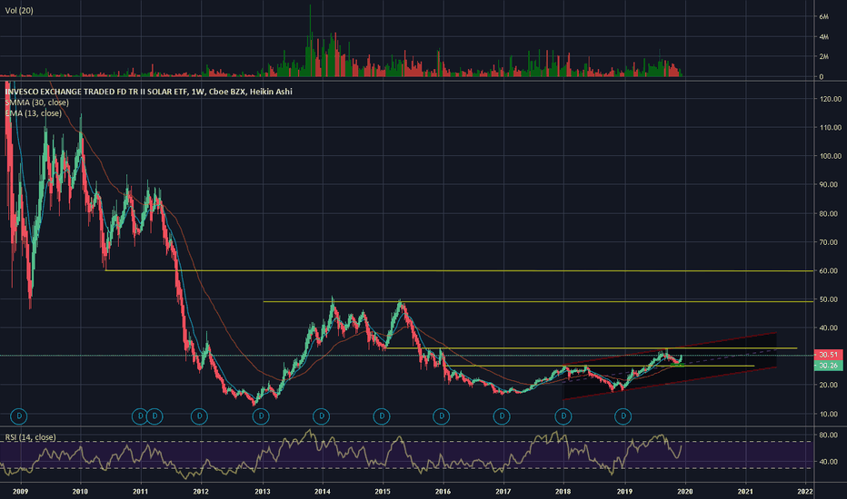Screen dimensions: 847x499
Task: Click the 2020 label on the time axis
Action: tap(685, 492)
